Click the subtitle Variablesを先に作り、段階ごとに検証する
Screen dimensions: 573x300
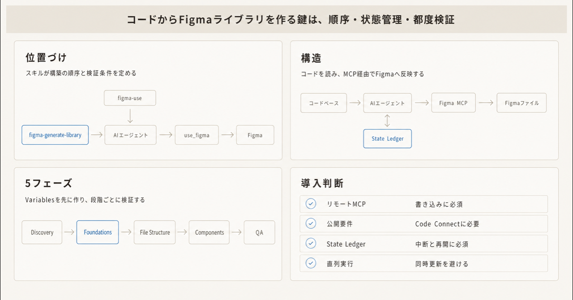tap(85, 200)
